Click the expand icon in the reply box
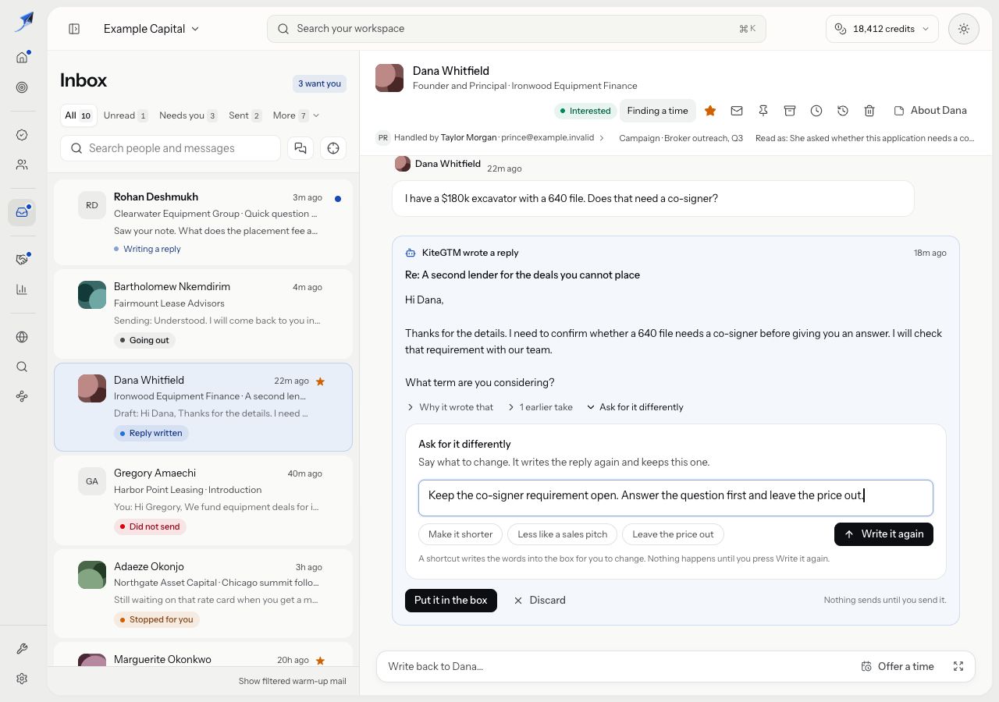Viewport: 999px width, 702px height. [958, 666]
